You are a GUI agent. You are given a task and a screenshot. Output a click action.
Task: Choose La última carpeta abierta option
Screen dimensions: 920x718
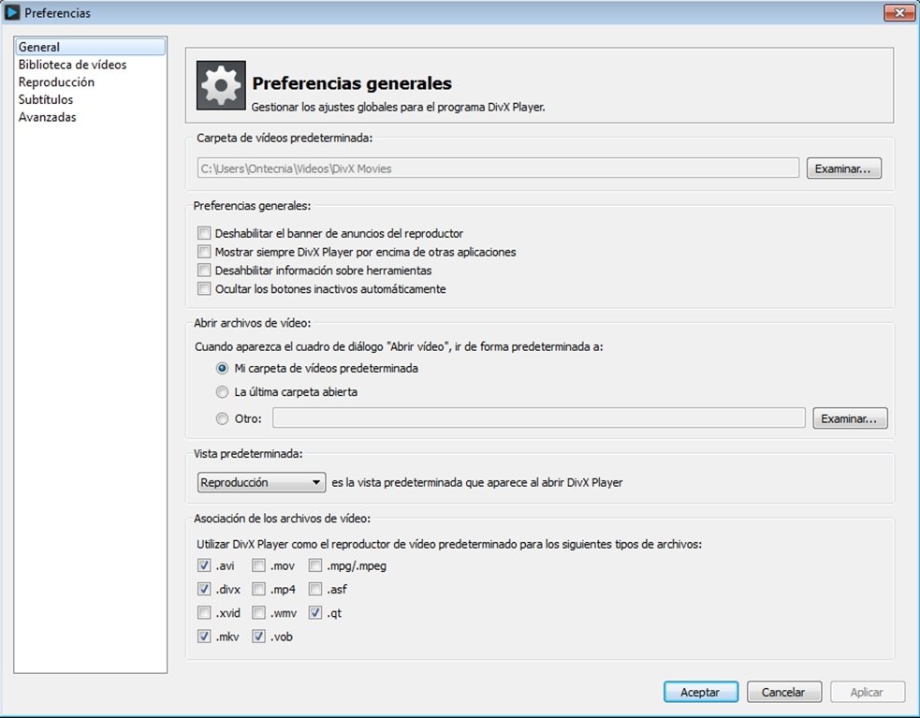pos(222,391)
